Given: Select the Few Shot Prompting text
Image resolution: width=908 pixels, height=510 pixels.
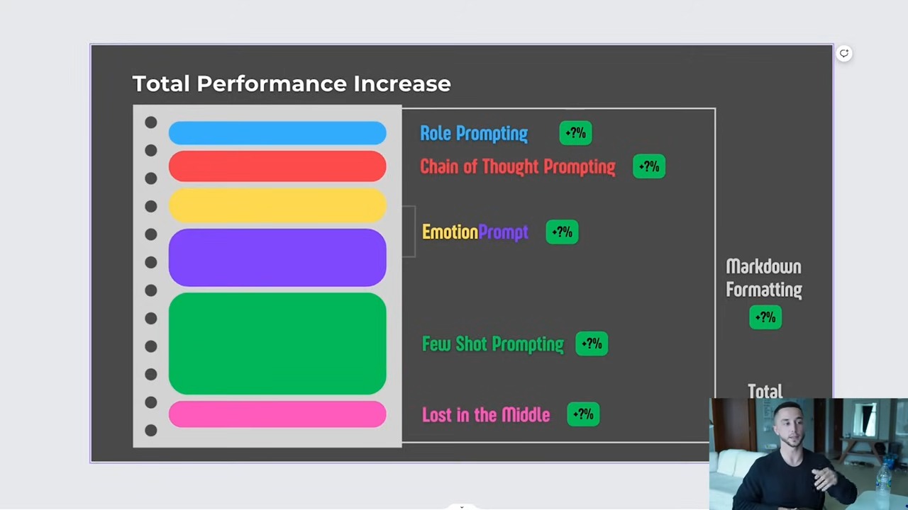Looking at the screenshot, I should pyautogui.click(x=493, y=344).
